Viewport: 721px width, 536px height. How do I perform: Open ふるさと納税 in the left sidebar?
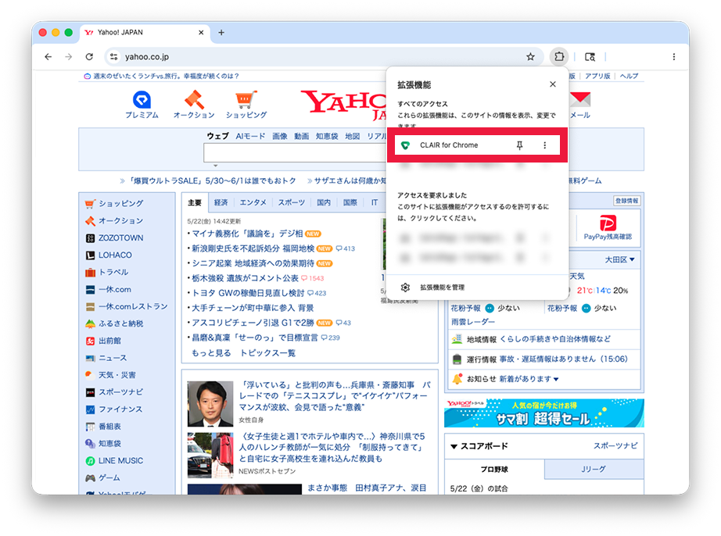tap(121, 323)
